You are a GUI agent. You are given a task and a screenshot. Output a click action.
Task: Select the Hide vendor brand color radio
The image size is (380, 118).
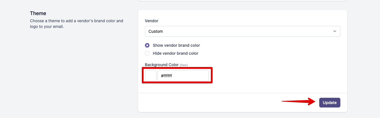[x=147, y=53]
